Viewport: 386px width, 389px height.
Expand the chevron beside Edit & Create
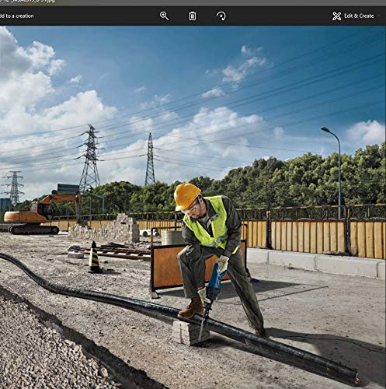click(x=379, y=16)
